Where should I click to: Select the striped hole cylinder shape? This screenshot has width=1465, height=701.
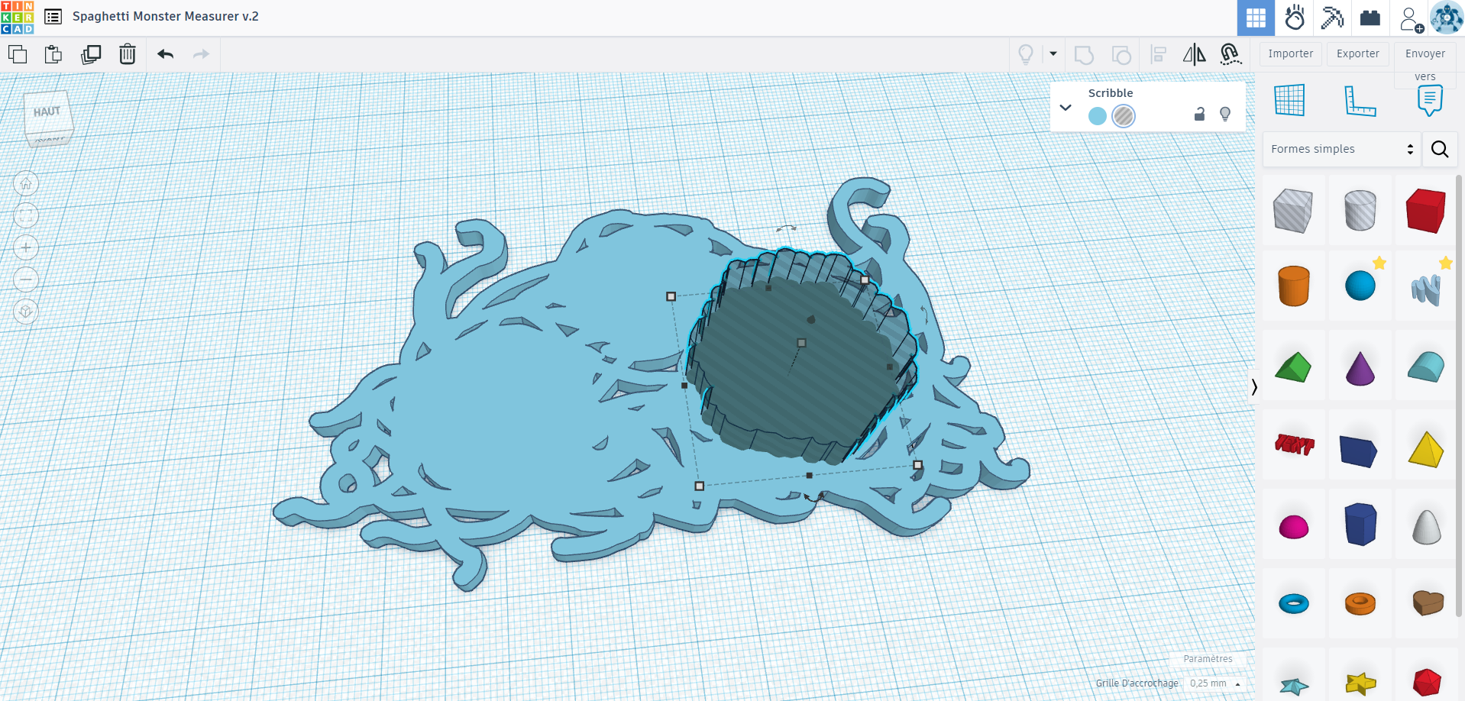[x=1360, y=210]
